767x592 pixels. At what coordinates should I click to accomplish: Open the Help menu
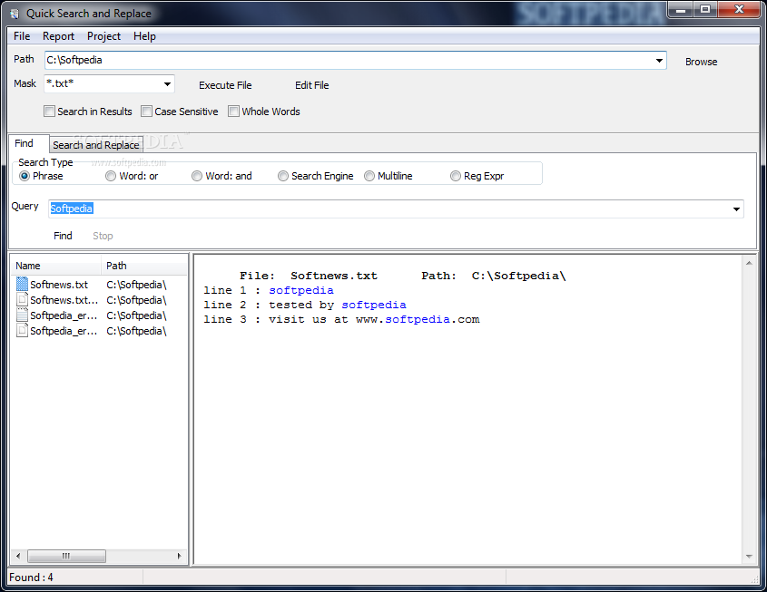click(145, 36)
